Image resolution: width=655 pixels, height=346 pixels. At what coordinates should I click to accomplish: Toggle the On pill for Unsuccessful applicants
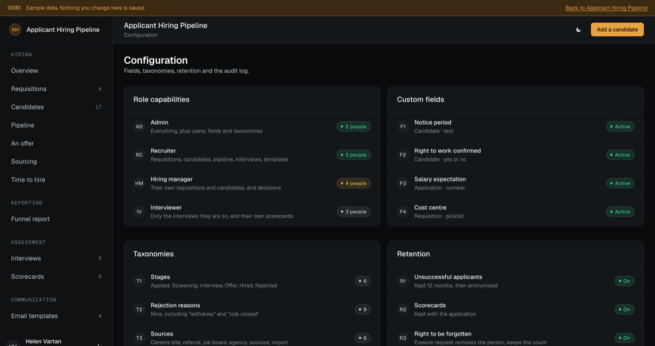click(x=624, y=281)
